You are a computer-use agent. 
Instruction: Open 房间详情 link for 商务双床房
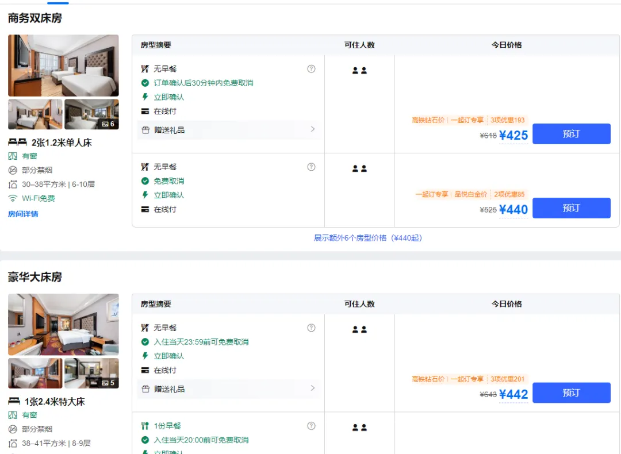click(x=23, y=214)
